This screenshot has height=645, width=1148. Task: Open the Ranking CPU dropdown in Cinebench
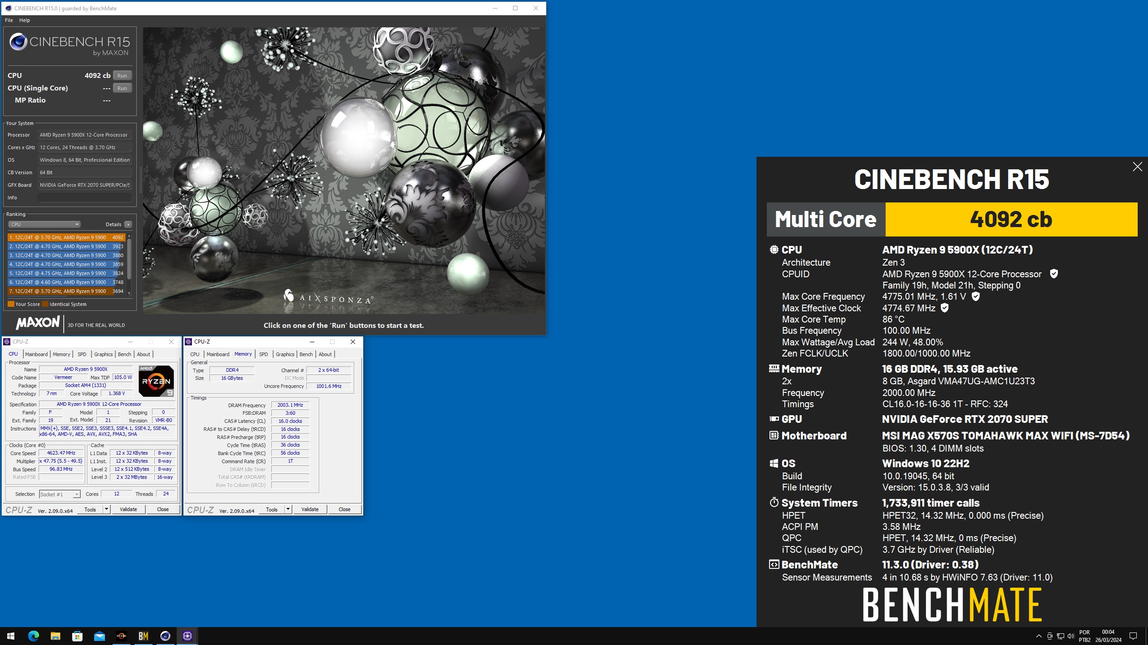click(x=44, y=224)
